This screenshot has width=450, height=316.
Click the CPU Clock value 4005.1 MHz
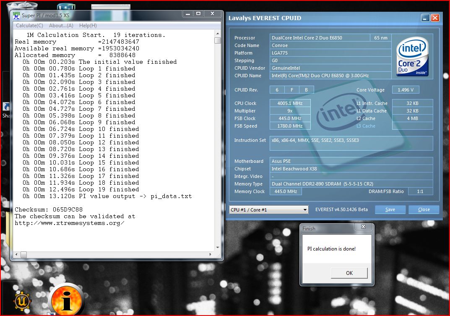(x=290, y=103)
